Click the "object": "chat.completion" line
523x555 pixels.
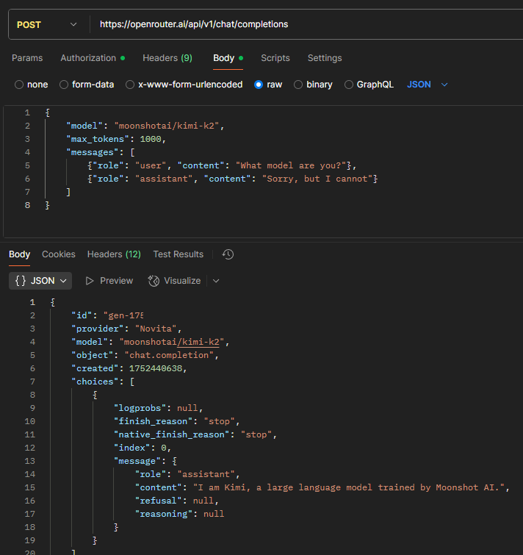[x=145, y=355]
